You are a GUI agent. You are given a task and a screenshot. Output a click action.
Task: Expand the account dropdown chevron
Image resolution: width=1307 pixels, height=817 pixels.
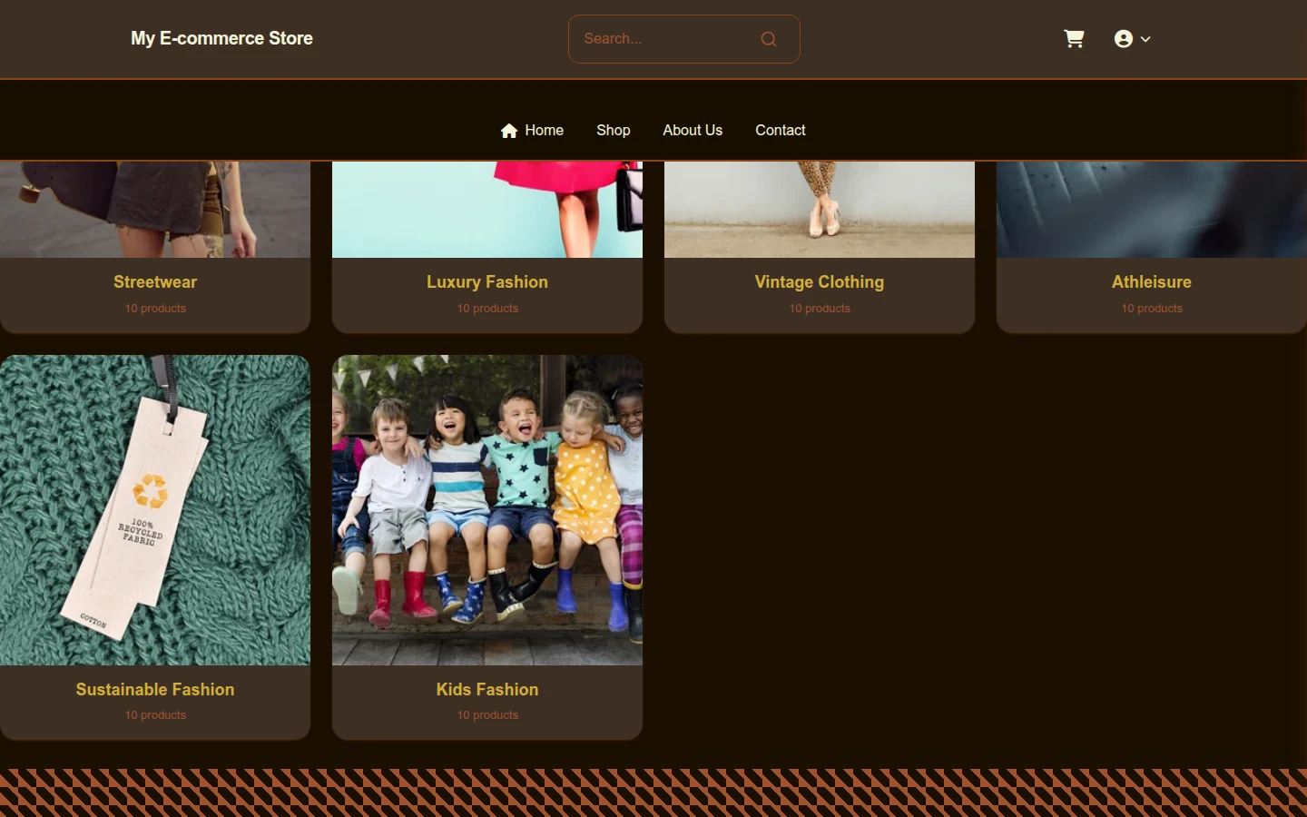(1145, 39)
